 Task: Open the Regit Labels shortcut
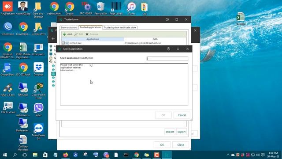point(116,8)
